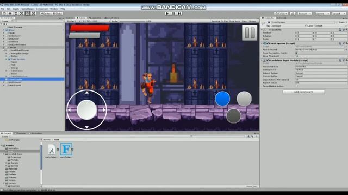Collapse the Transform component
This screenshot has height=195, width=348.
[262, 30]
